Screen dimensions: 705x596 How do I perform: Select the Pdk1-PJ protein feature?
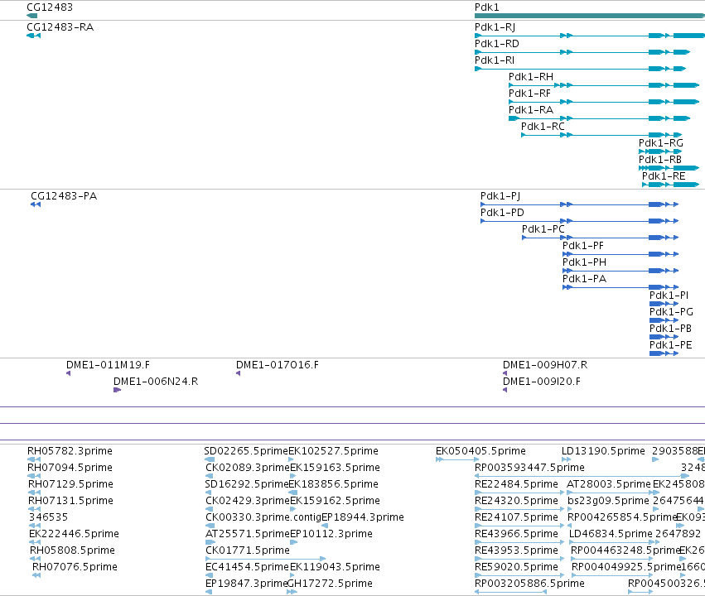[x=580, y=204]
